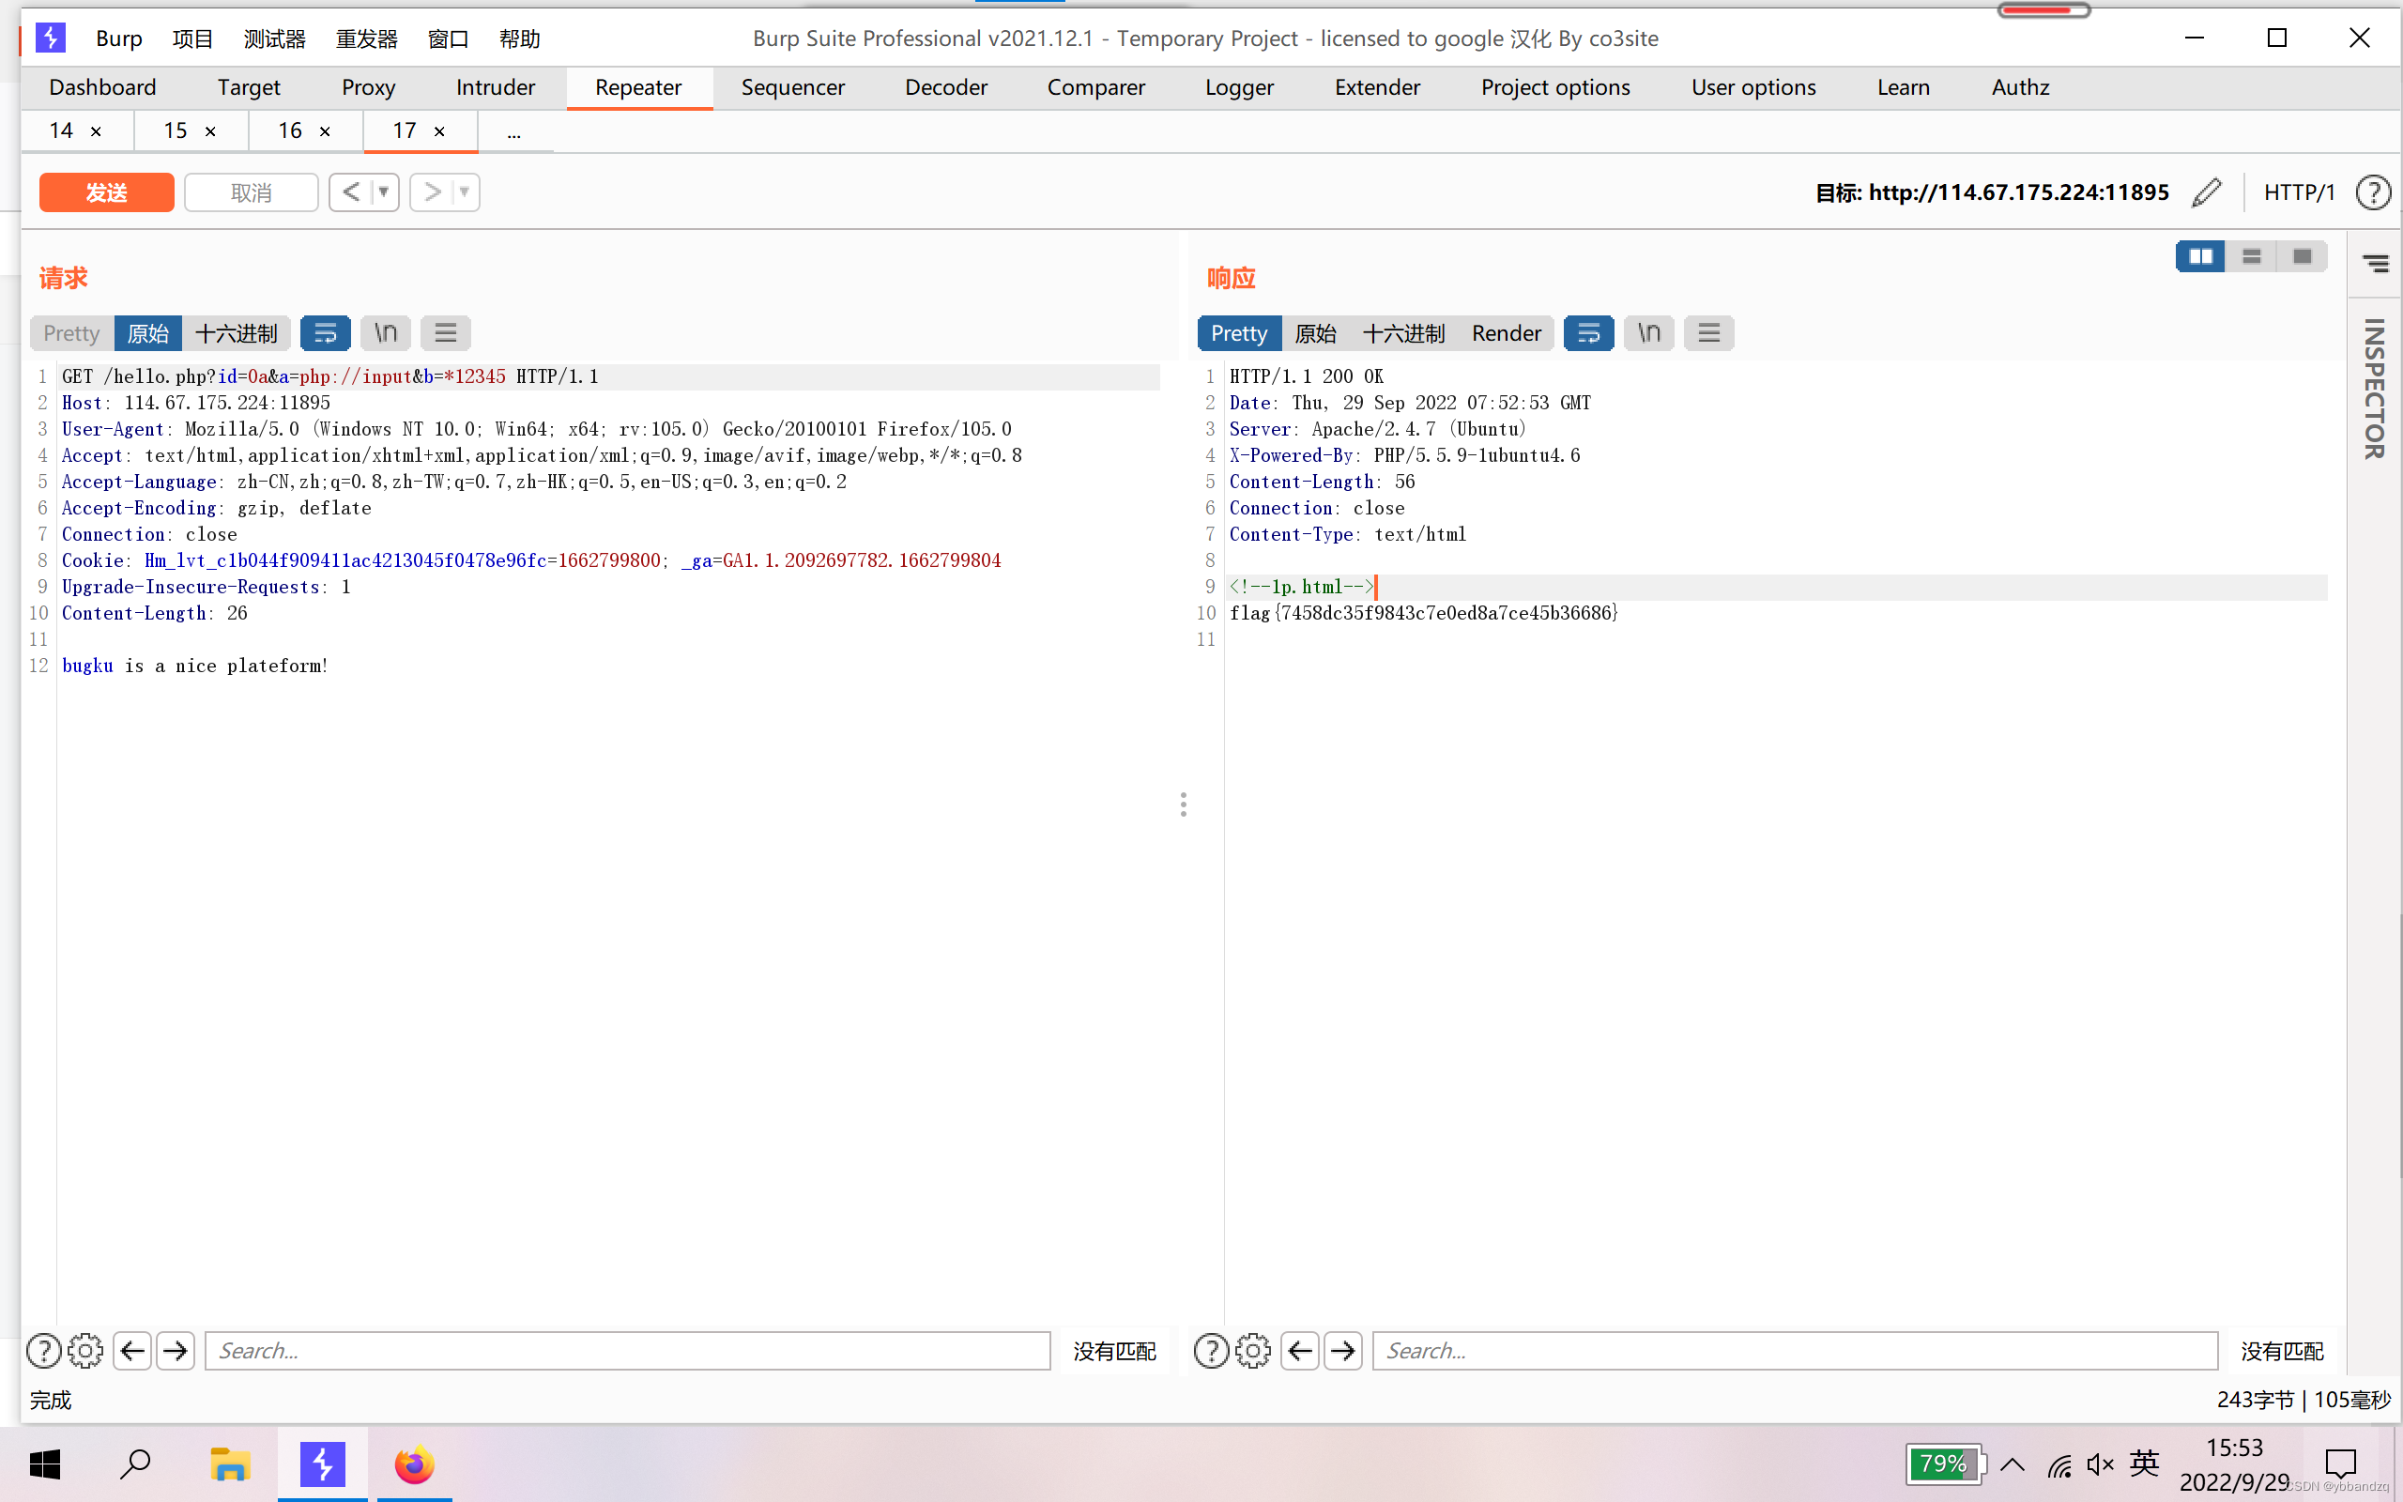Click inside the response search field
The height and width of the screenshot is (1502, 2403).
pos(1787,1350)
